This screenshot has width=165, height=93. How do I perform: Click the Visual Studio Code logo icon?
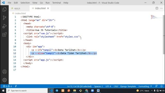[3, 3]
